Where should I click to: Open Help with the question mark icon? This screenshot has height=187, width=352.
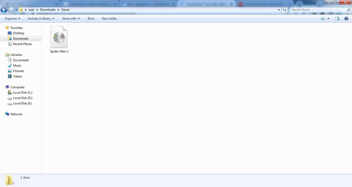pyautogui.click(x=346, y=18)
